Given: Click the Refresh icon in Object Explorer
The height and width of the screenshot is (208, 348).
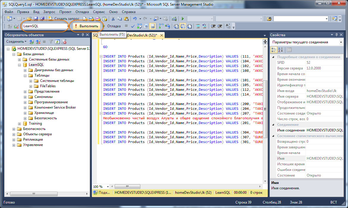Looking at the screenshot, I should 57,42.
